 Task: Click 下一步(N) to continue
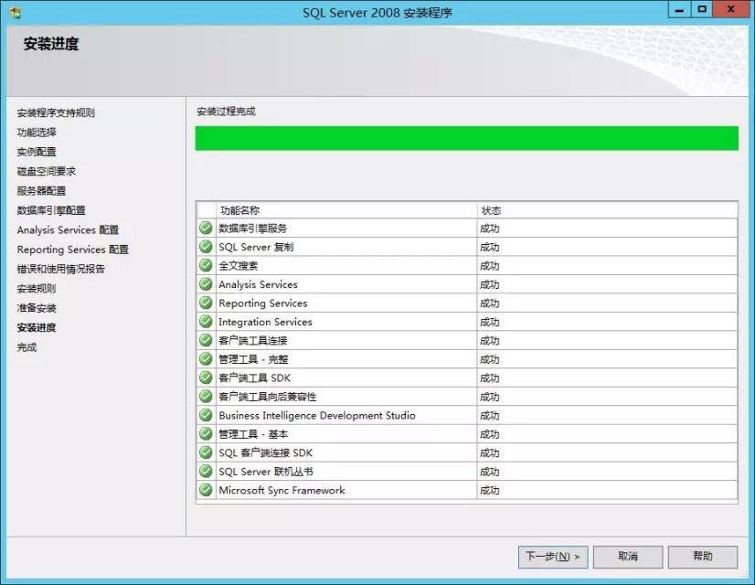553,557
